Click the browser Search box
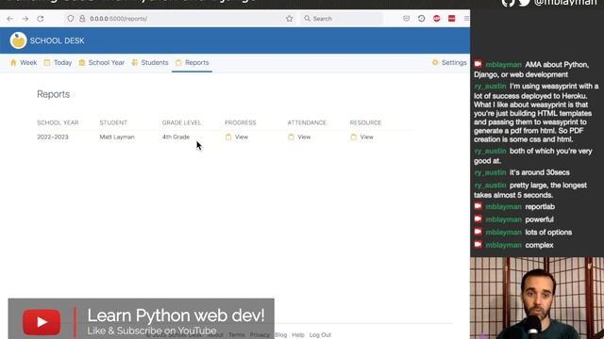 tap(342, 19)
